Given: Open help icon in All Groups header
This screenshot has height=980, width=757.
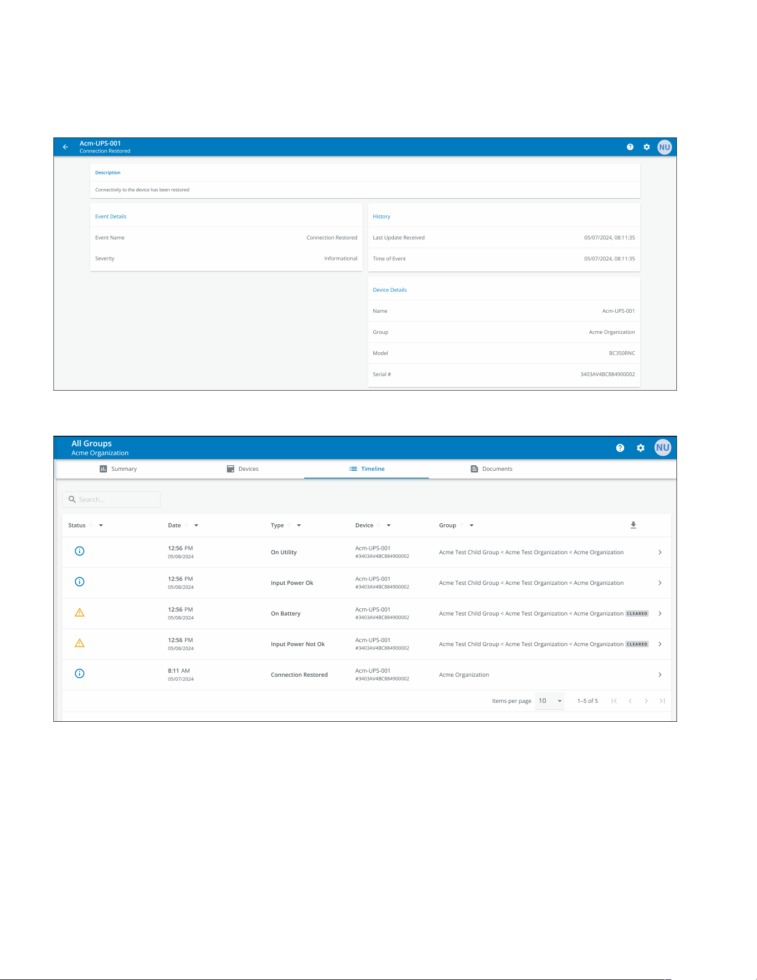Looking at the screenshot, I should (x=620, y=447).
